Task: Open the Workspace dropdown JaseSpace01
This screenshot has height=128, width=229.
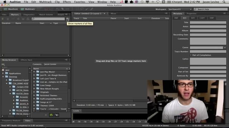Action: click(180, 9)
